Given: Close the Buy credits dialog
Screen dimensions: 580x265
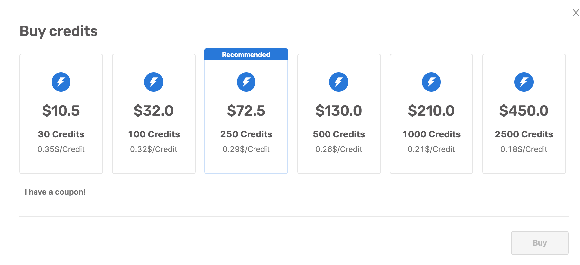Looking at the screenshot, I should pos(576,13).
